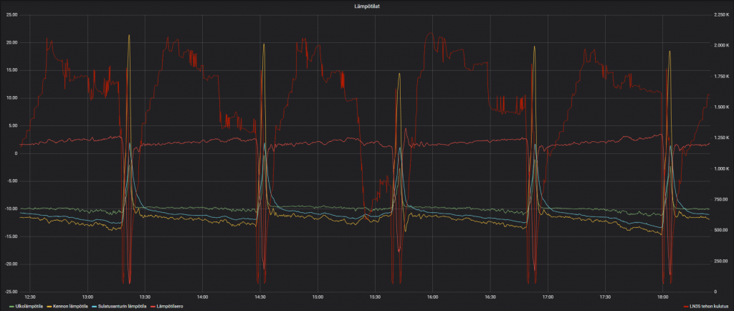Open the yellow Kennon lämpötila color swatch

coord(49,307)
